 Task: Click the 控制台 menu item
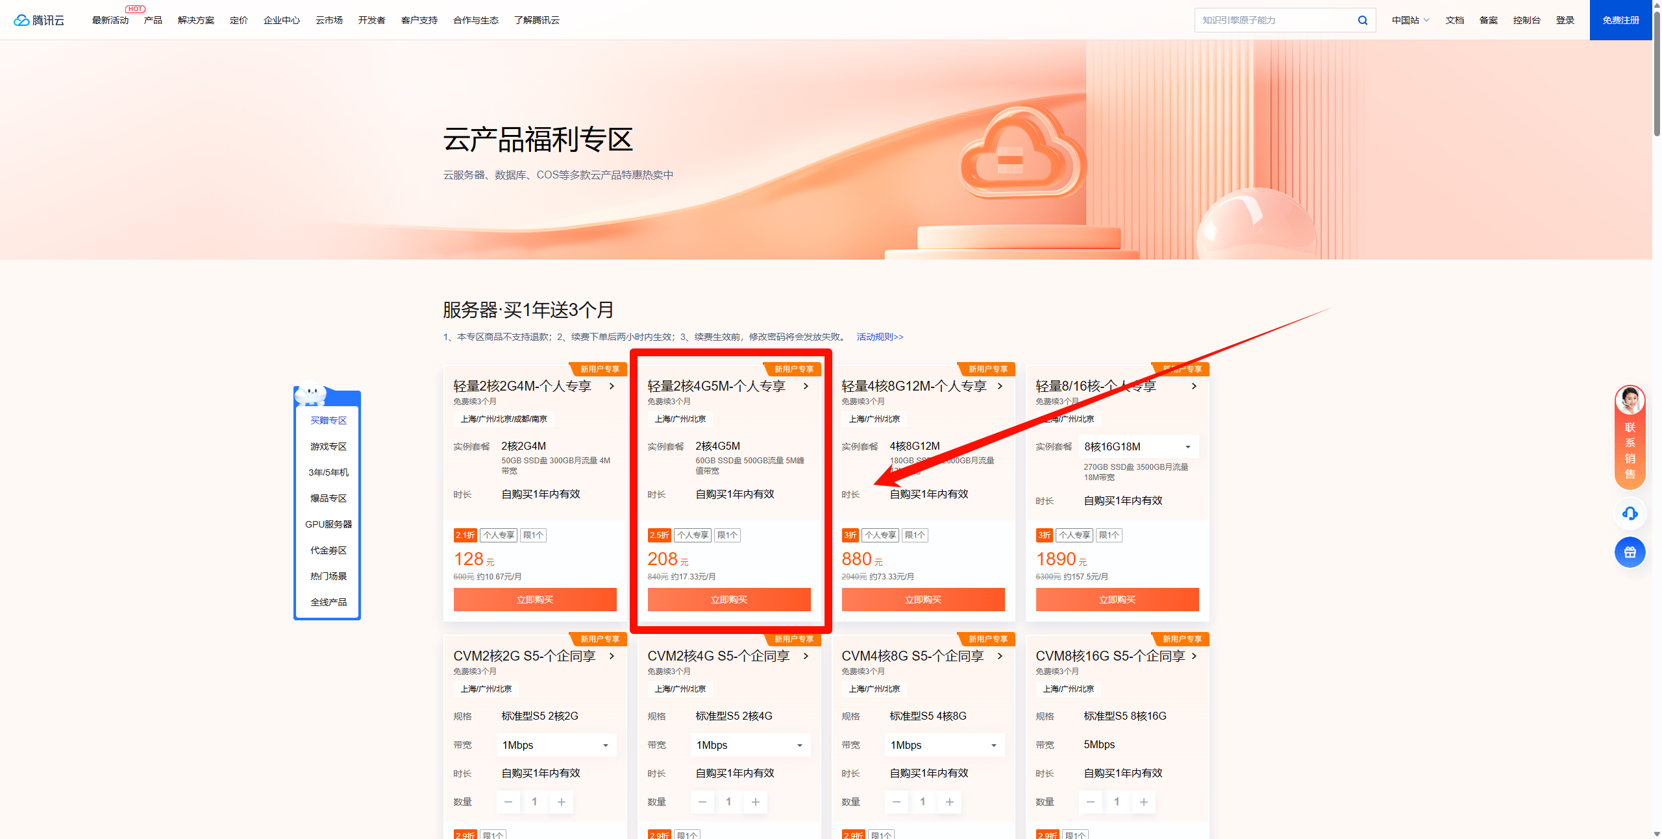point(1526,20)
